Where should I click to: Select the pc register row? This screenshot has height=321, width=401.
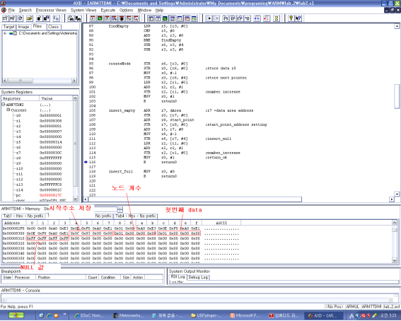click(x=37, y=195)
